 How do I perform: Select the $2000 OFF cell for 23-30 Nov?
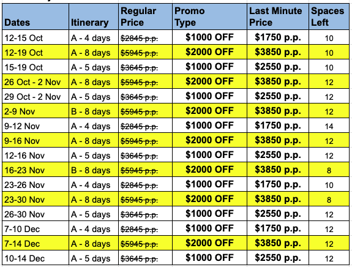click(209, 199)
